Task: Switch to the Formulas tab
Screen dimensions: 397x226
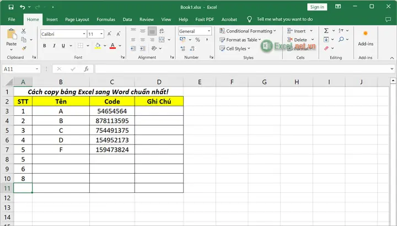Action: [106, 19]
